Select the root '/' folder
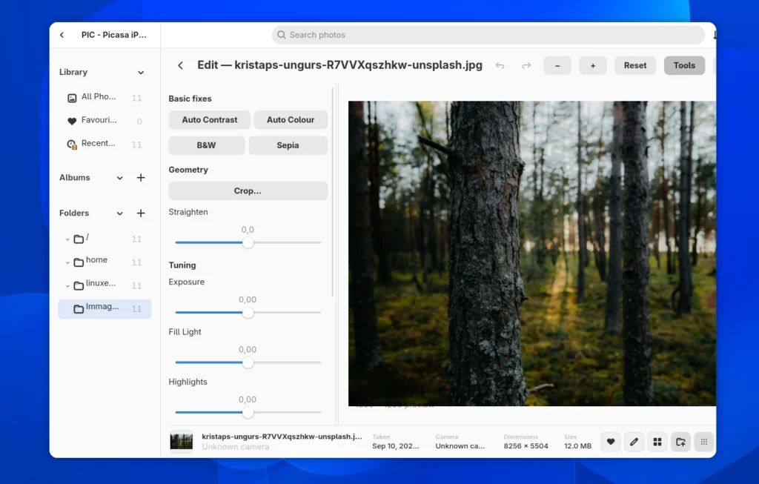759x484 pixels. [x=104, y=239]
